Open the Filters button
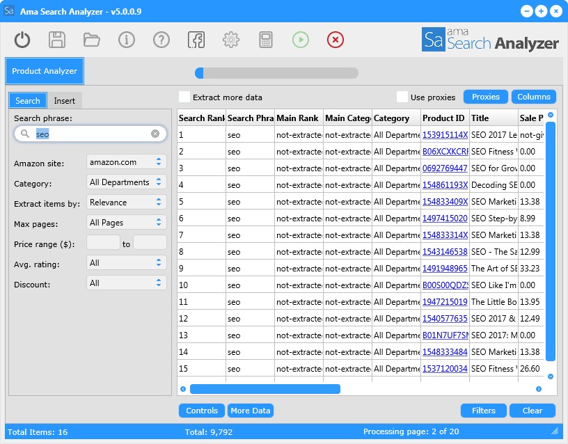This screenshot has height=444, width=568. click(484, 411)
